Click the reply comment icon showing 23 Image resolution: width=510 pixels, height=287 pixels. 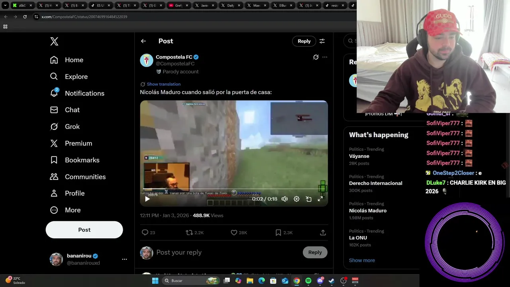click(x=149, y=232)
